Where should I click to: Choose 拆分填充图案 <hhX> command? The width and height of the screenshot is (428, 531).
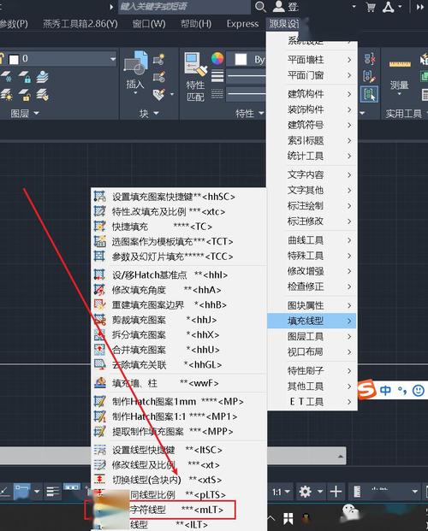click(179, 334)
